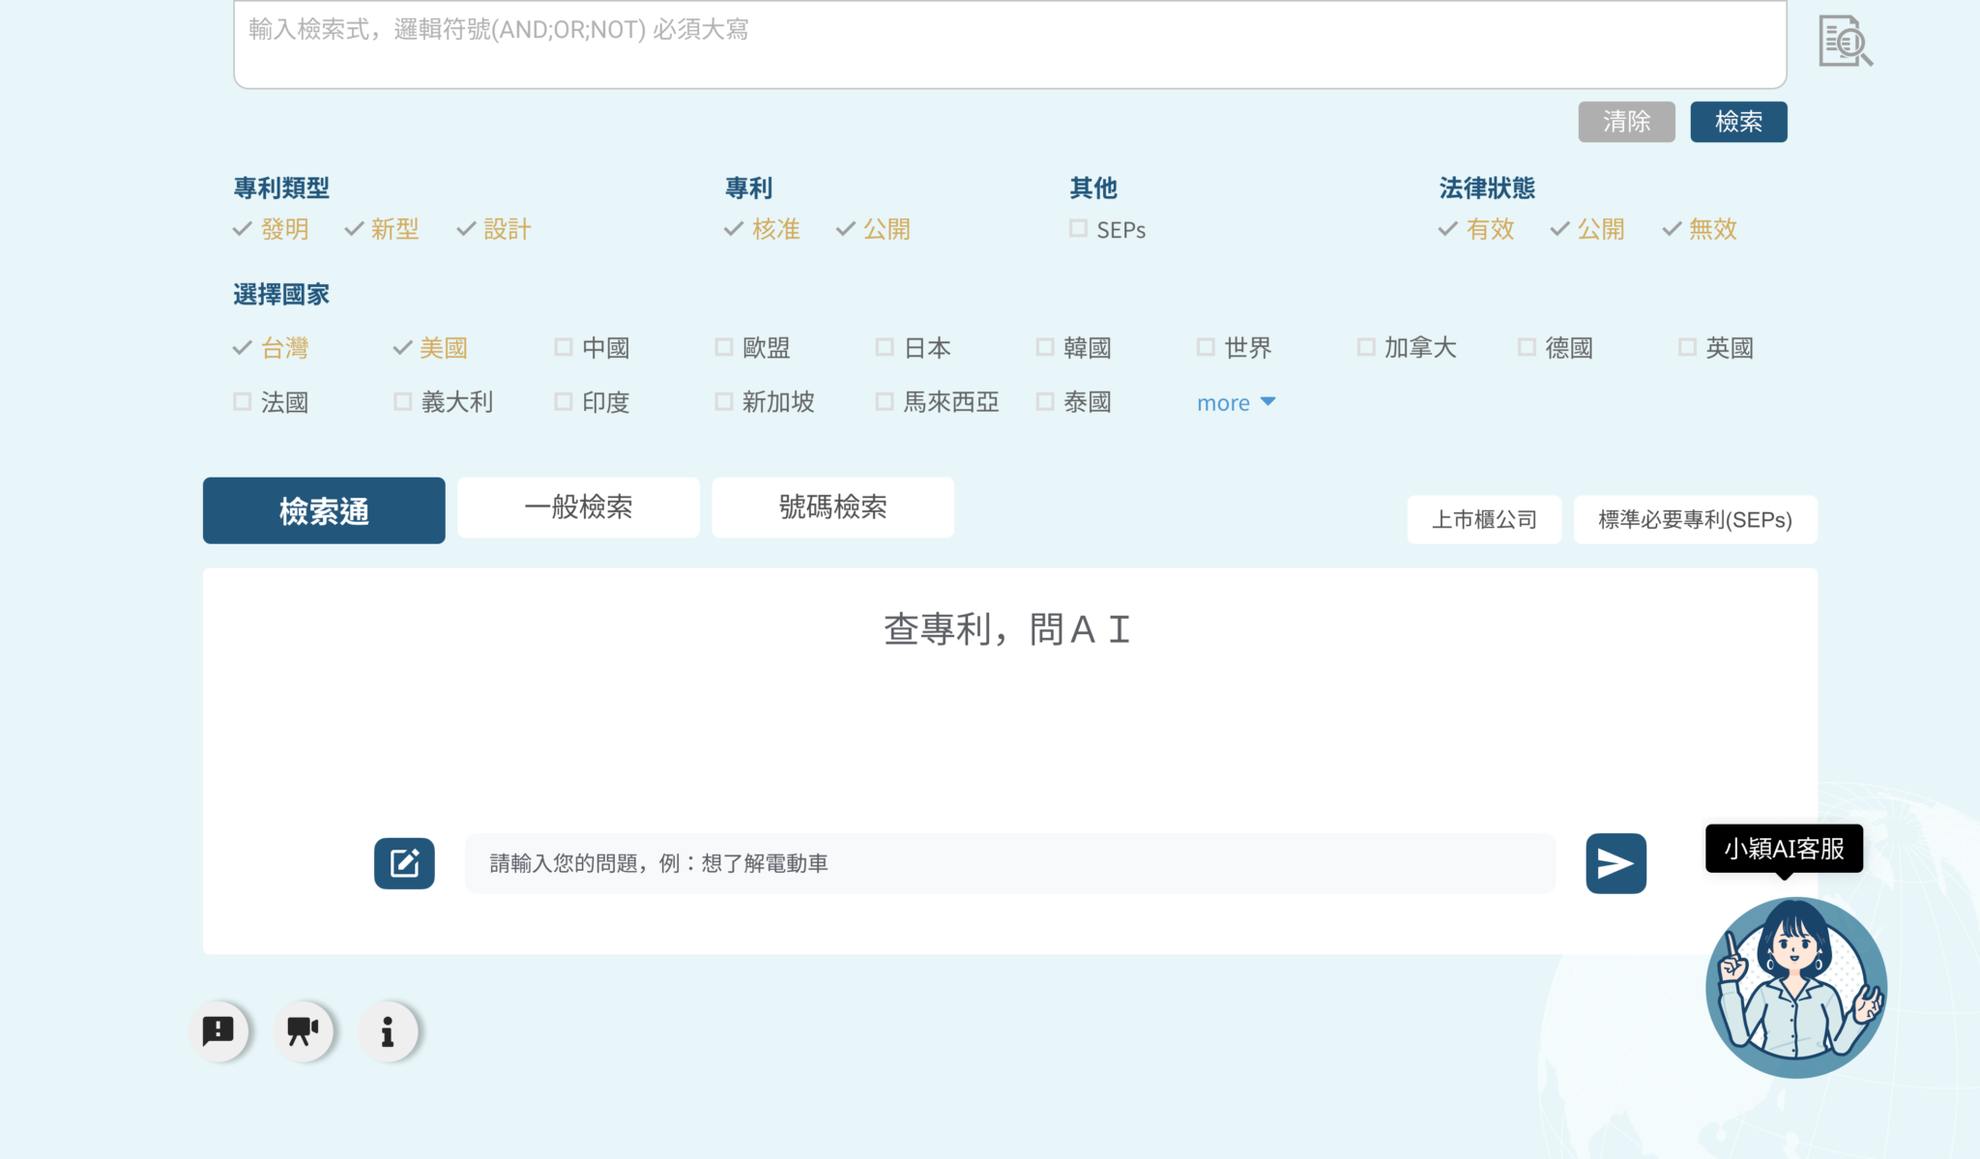This screenshot has width=1980, height=1159.
Task: Uncheck the 台灣 country option
Action: pos(244,348)
